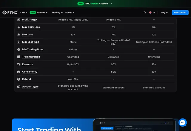
Task: Click the Min Trading Days stopwatch icon
Action: [x=19, y=49]
